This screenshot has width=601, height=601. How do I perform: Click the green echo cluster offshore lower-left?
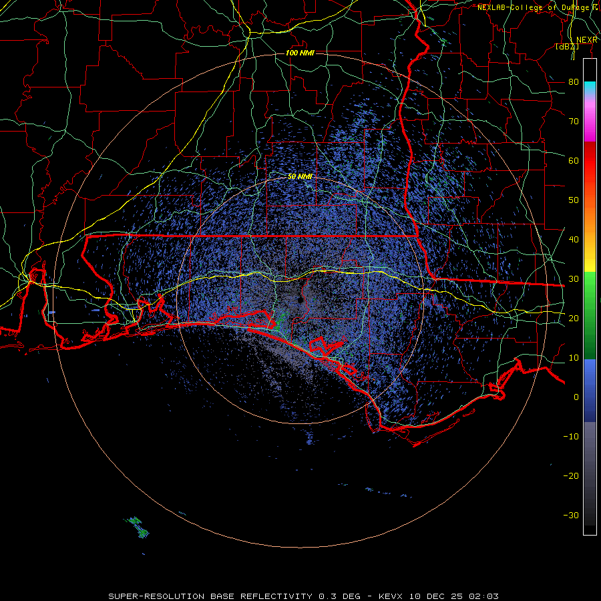137,527
